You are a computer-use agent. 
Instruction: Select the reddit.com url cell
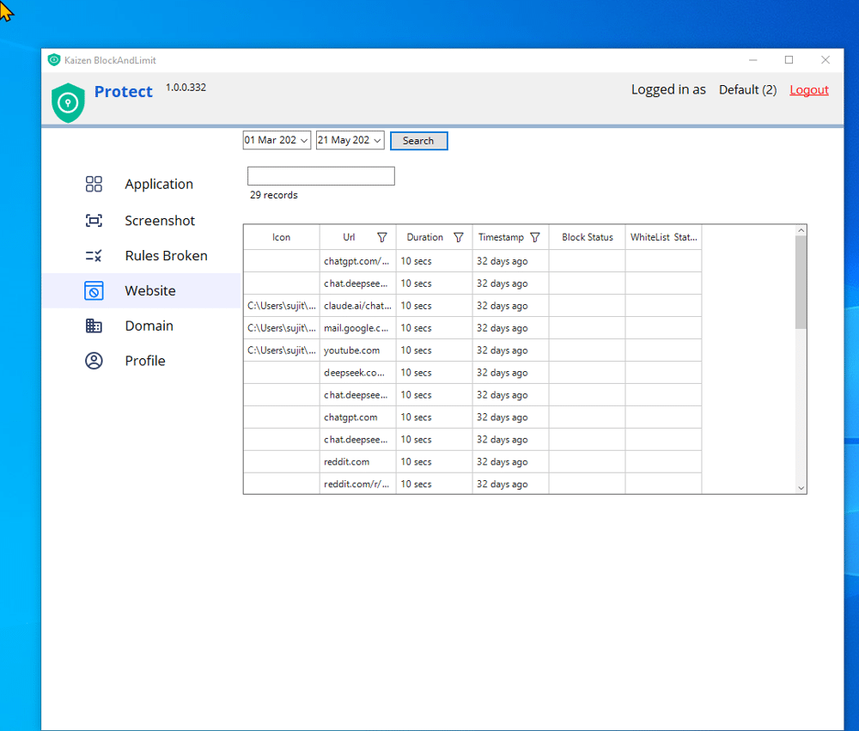click(x=347, y=462)
